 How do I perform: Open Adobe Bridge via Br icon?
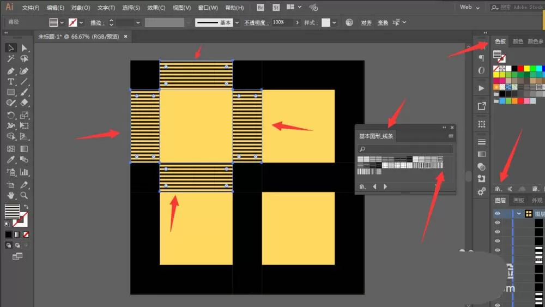coord(260,7)
